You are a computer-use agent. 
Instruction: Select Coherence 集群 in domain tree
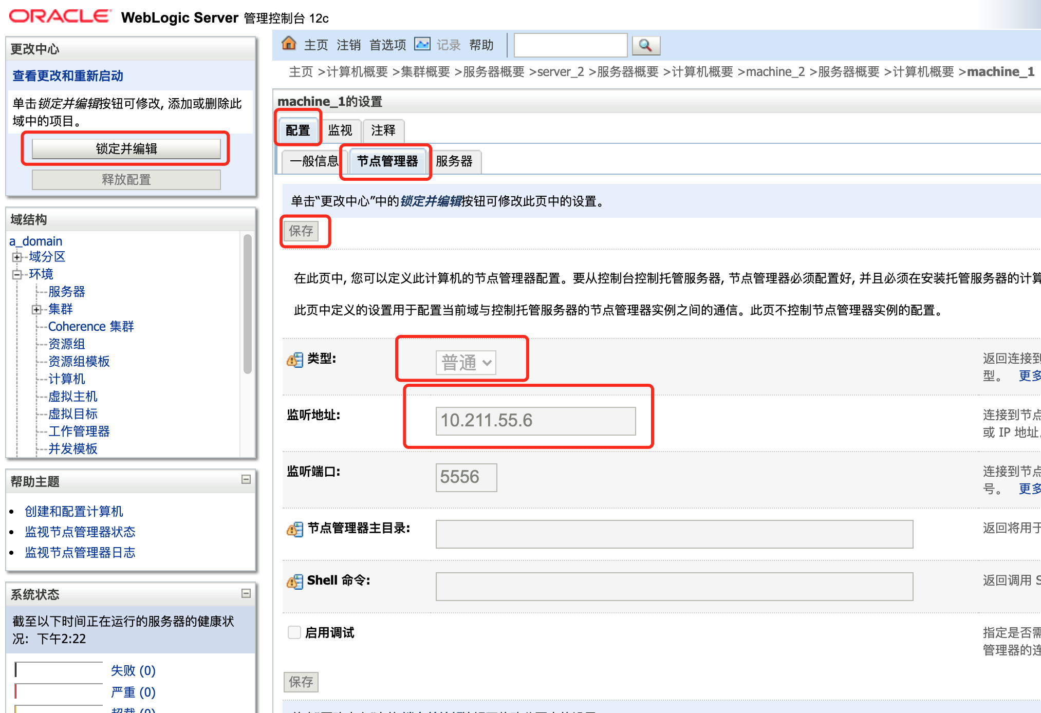click(91, 327)
